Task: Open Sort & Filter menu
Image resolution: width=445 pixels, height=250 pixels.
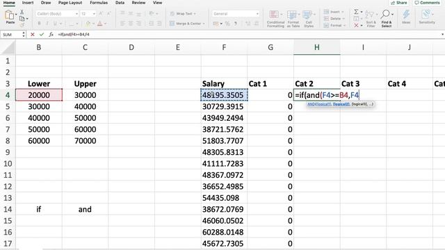Action: [371, 19]
